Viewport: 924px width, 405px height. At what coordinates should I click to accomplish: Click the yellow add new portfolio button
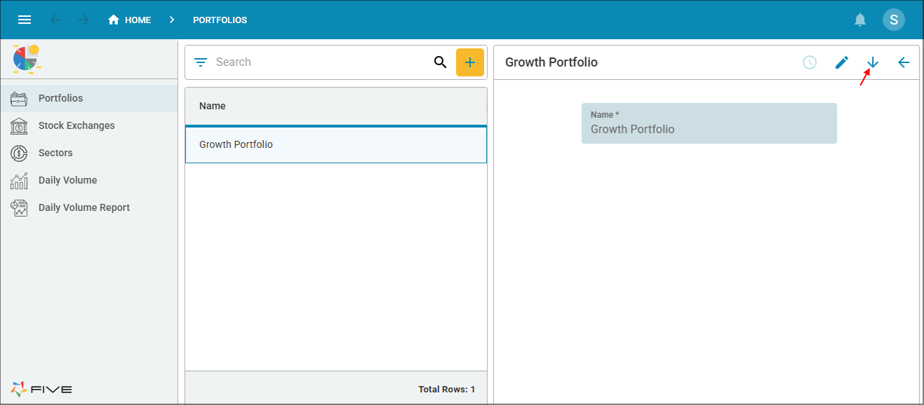(470, 62)
